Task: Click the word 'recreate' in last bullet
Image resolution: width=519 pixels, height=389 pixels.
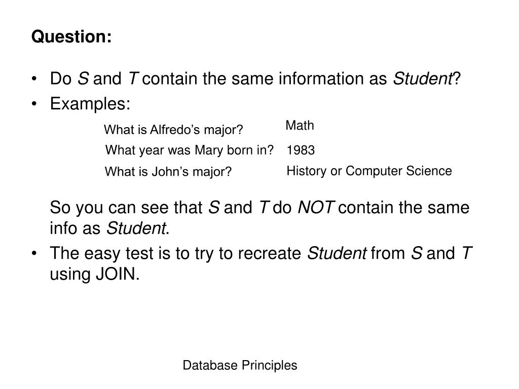Action: pyautogui.click(x=270, y=254)
